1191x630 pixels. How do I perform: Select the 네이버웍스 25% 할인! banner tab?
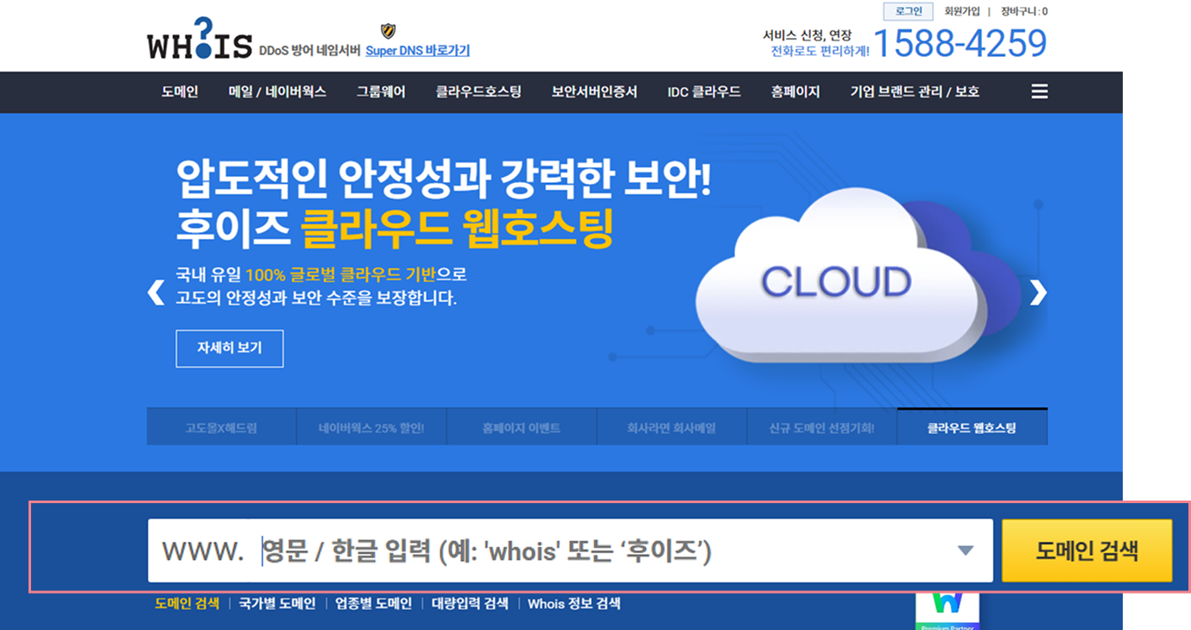point(371,427)
